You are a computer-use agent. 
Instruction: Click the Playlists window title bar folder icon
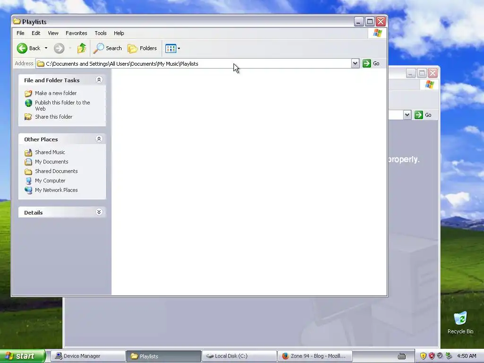click(x=17, y=21)
